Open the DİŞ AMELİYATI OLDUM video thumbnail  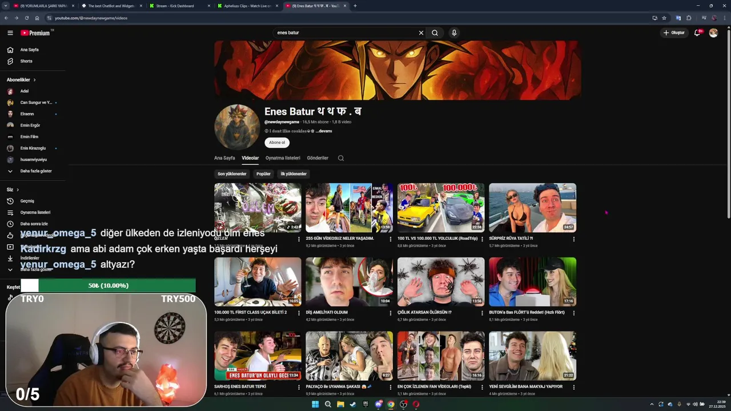point(349,281)
